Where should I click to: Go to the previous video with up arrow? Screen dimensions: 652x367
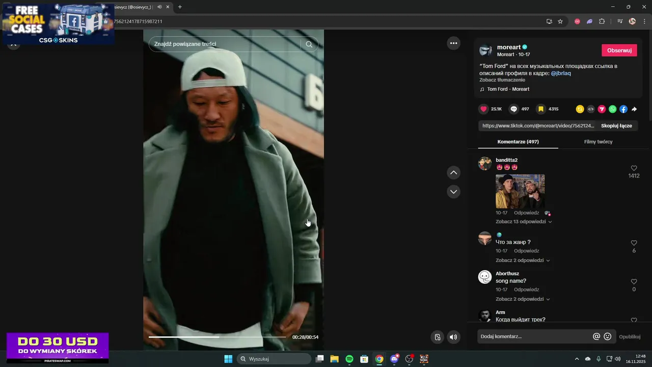pyautogui.click(x=453, y=173)
